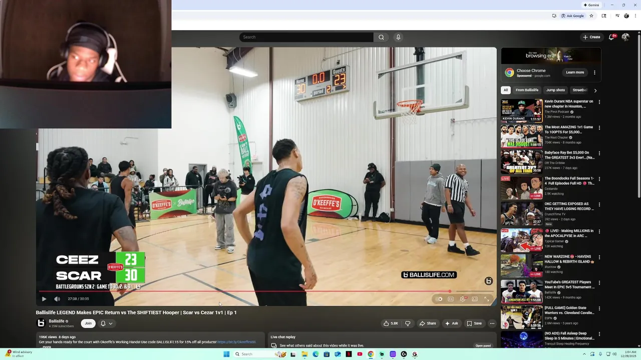Open options for OKC GETTING EXPOSED video

pyautogui.click(x=599, y=204)
